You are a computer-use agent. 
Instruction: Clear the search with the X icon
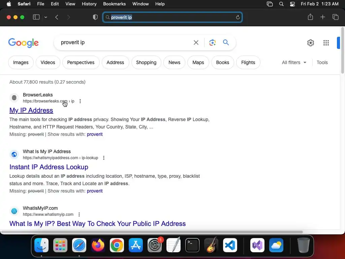tap(196, 42)
